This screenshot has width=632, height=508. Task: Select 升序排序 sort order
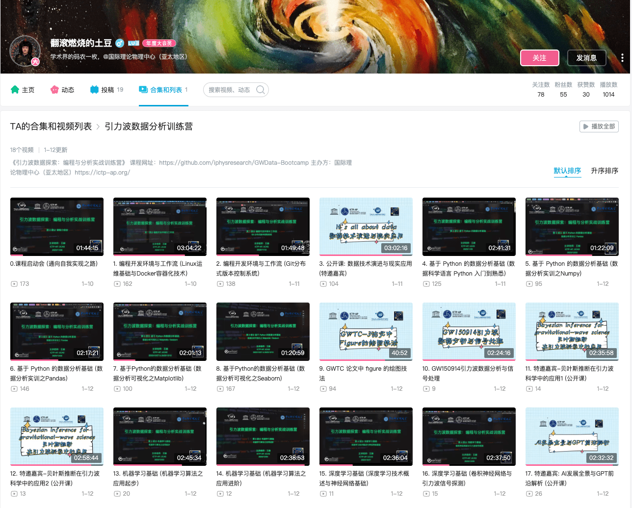[605, 171]
